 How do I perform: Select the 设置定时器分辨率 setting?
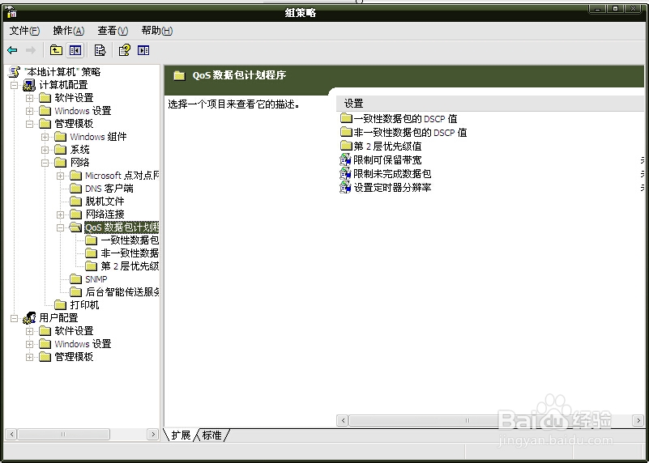click(x=392, y=187)
